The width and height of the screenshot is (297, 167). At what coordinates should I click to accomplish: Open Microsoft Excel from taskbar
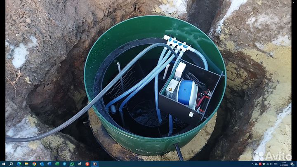pos(57,164)
